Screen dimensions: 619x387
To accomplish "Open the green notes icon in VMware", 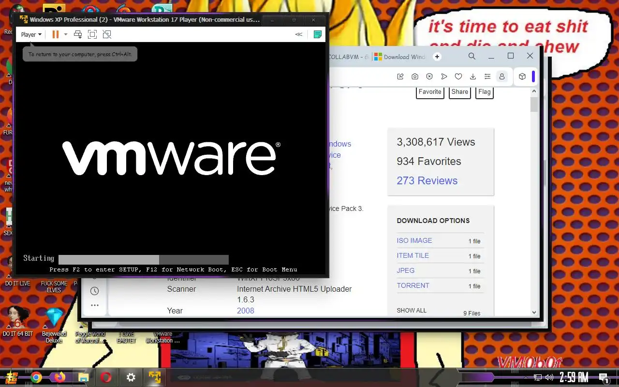I will pos(318,34).
